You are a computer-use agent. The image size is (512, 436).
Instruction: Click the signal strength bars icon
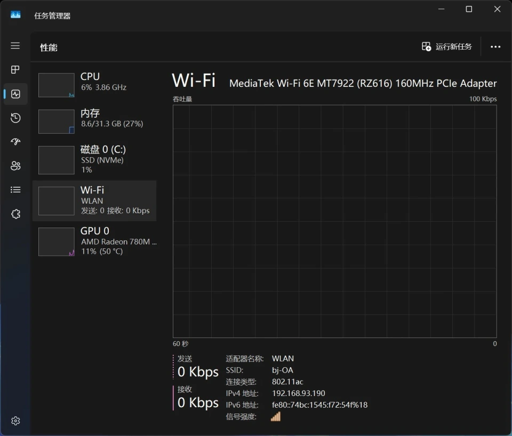(x=275, y=417)
